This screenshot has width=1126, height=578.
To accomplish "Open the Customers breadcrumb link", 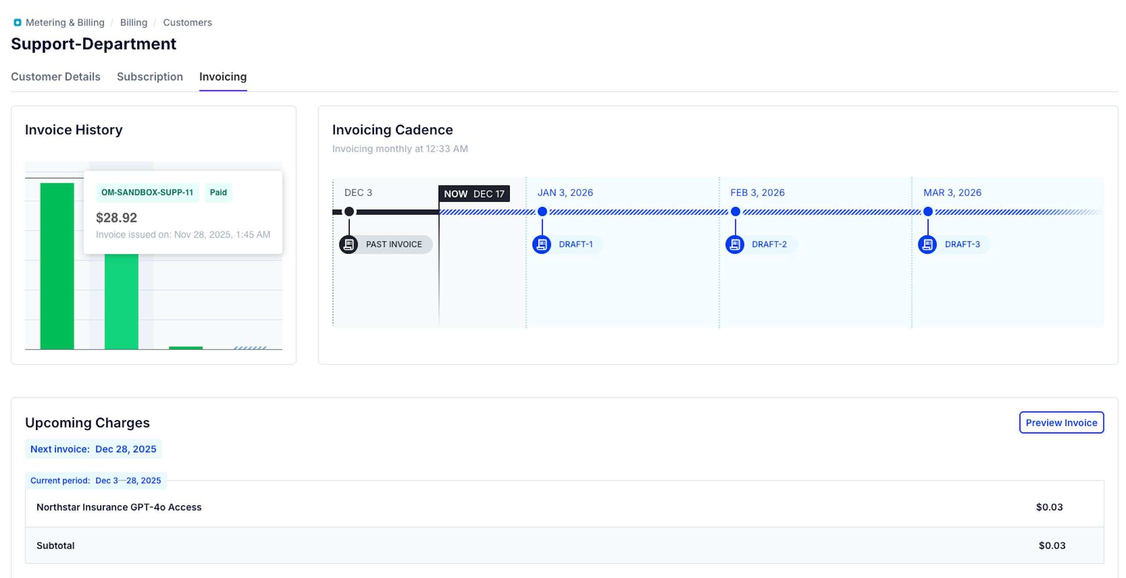I will 187,22.
